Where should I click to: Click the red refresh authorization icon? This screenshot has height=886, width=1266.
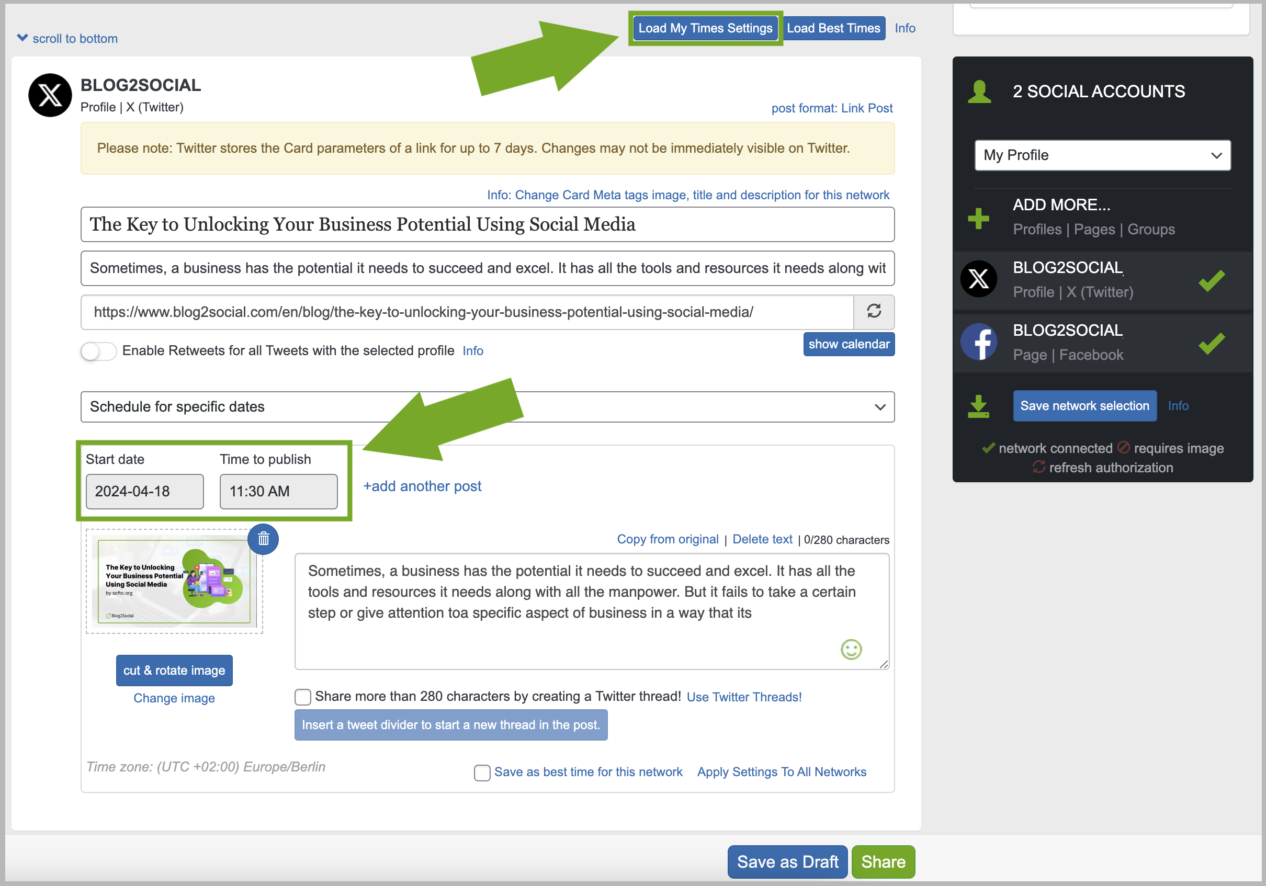pos(1038,467)
